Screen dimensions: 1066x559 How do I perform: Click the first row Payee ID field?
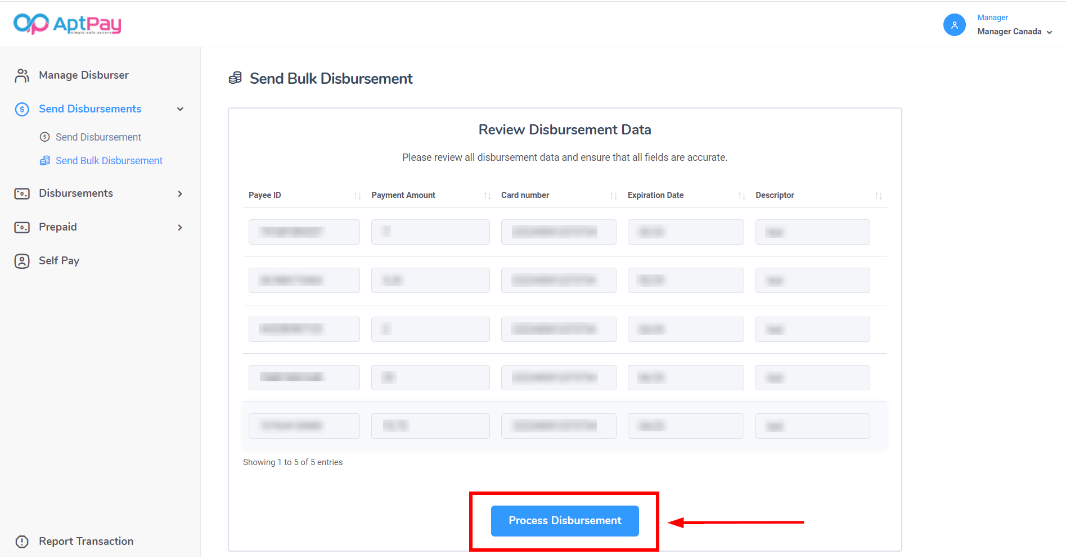click(304, 232)
